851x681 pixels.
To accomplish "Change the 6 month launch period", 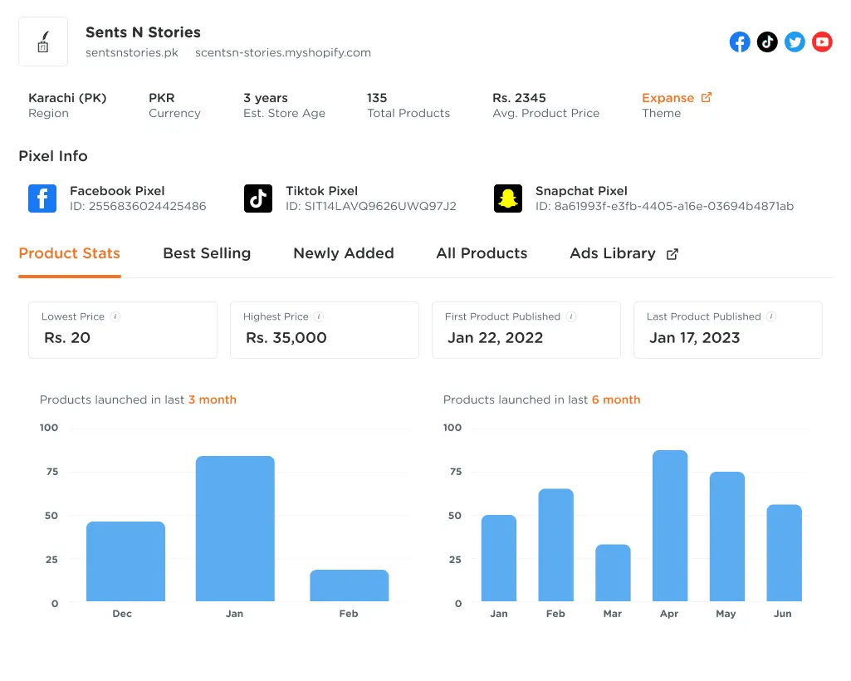I will pos(616,399).
